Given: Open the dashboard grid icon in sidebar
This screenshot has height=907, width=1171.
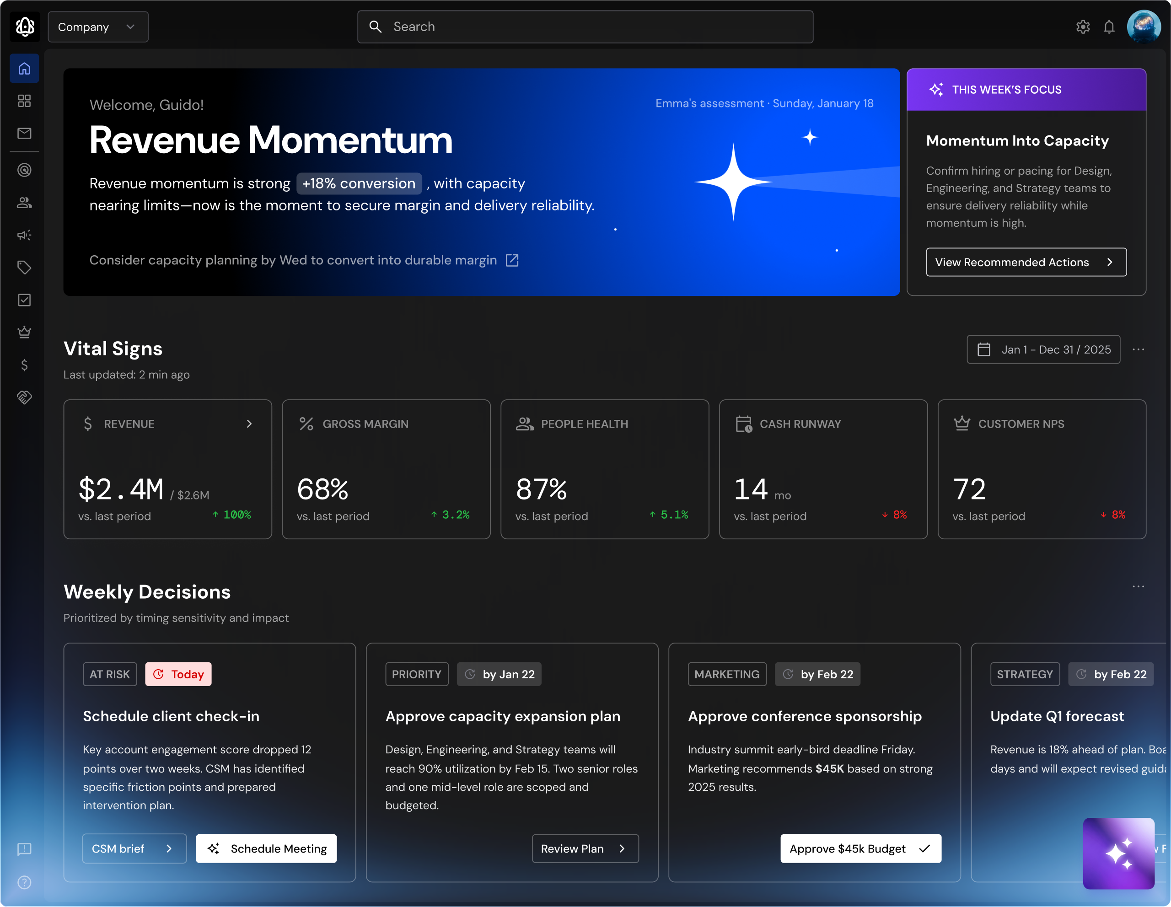Looking at the screenshot, I should pyautogui.click(x=24, y=101).
